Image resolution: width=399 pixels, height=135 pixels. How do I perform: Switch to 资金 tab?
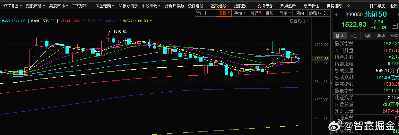tap(353, 36)
